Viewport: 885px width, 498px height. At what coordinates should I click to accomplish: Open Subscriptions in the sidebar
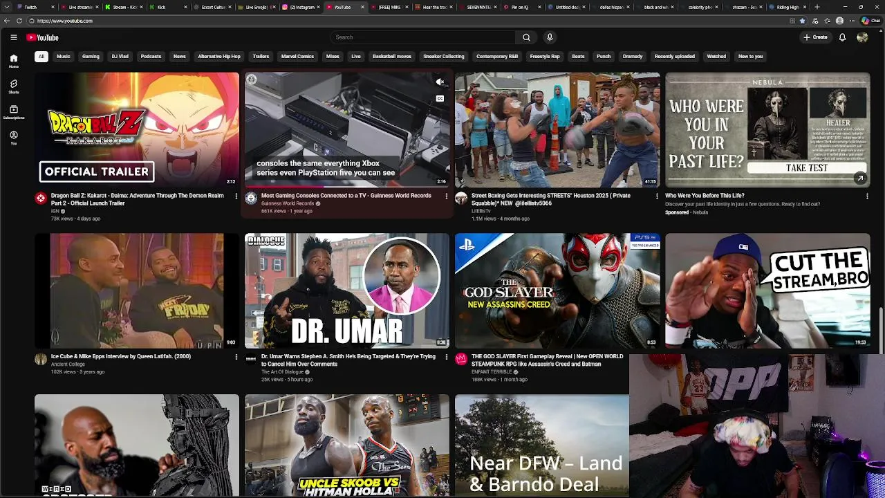tap(13, 112)
